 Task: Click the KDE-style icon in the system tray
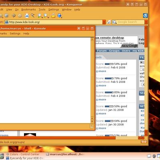point(154,156)
